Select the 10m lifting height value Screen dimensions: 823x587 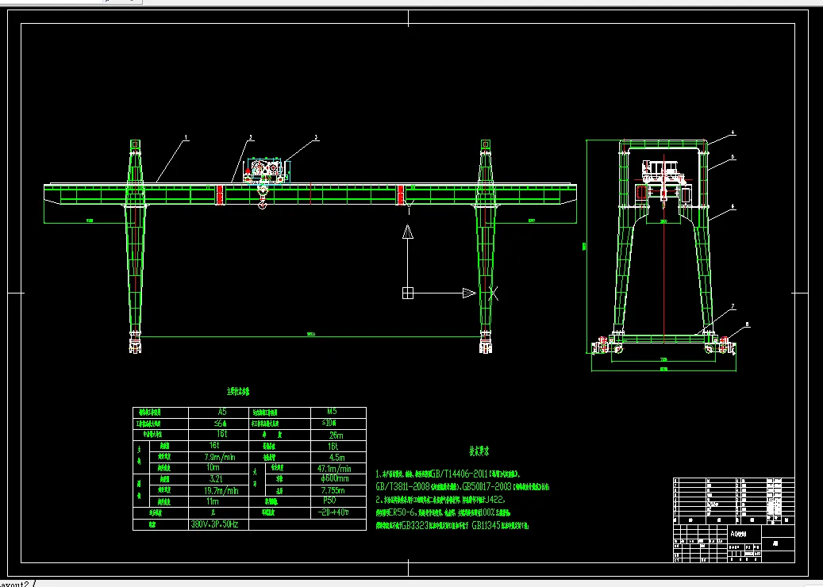213,467
